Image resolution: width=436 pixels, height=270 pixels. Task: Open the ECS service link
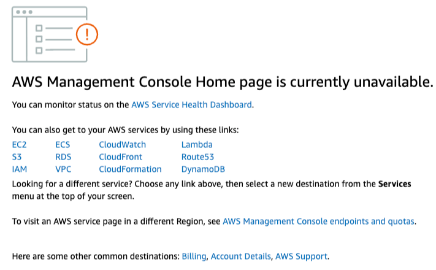point(63,145)
